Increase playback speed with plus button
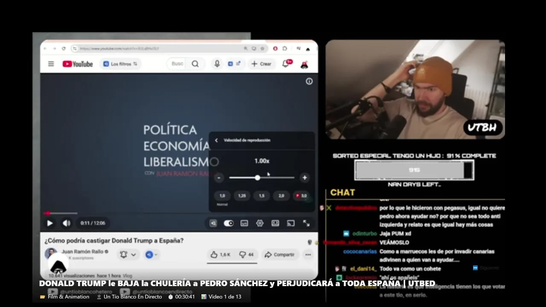Image resolution: width=546 pixels, height=307 pixels. 305,178
